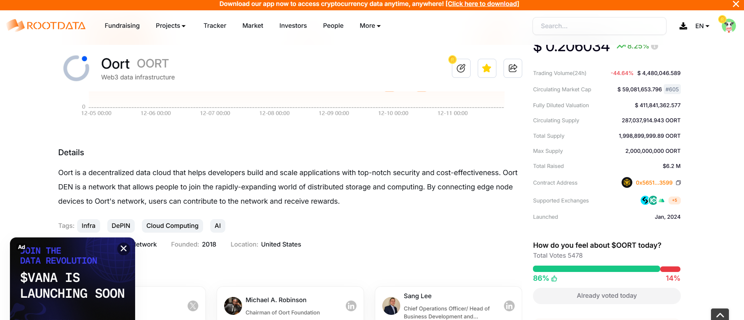Click the #605 market cap rank badge
Screen dimensions: 744x320
[672, 89]
